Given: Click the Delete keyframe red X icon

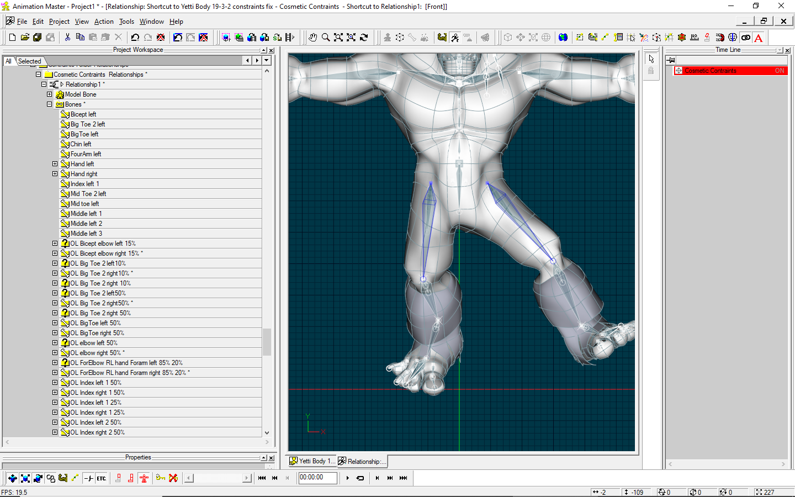Looking at the screenshot, I should [x=173, y=478].
